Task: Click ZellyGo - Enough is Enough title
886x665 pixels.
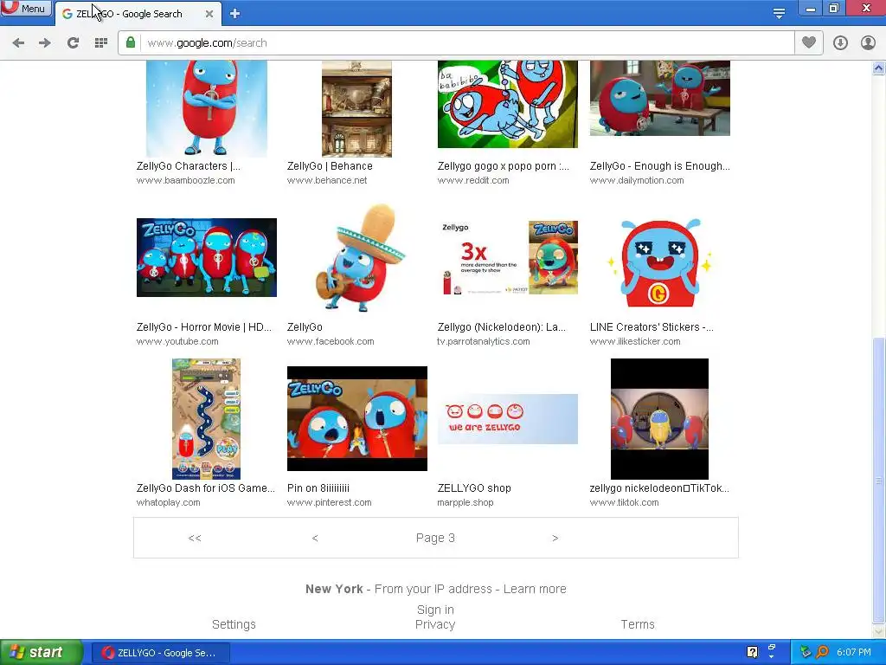Action: click(x=659, y=166)
